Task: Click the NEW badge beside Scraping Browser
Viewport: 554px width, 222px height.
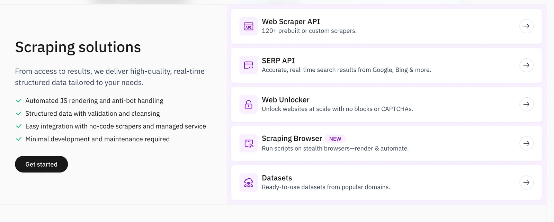Action: pyautogui.click(x=335, y=139)
